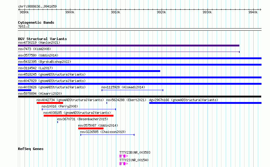Click the red nsv4038185 variant bar
This screenshot has height=167, width=270.
pos(79,116)
